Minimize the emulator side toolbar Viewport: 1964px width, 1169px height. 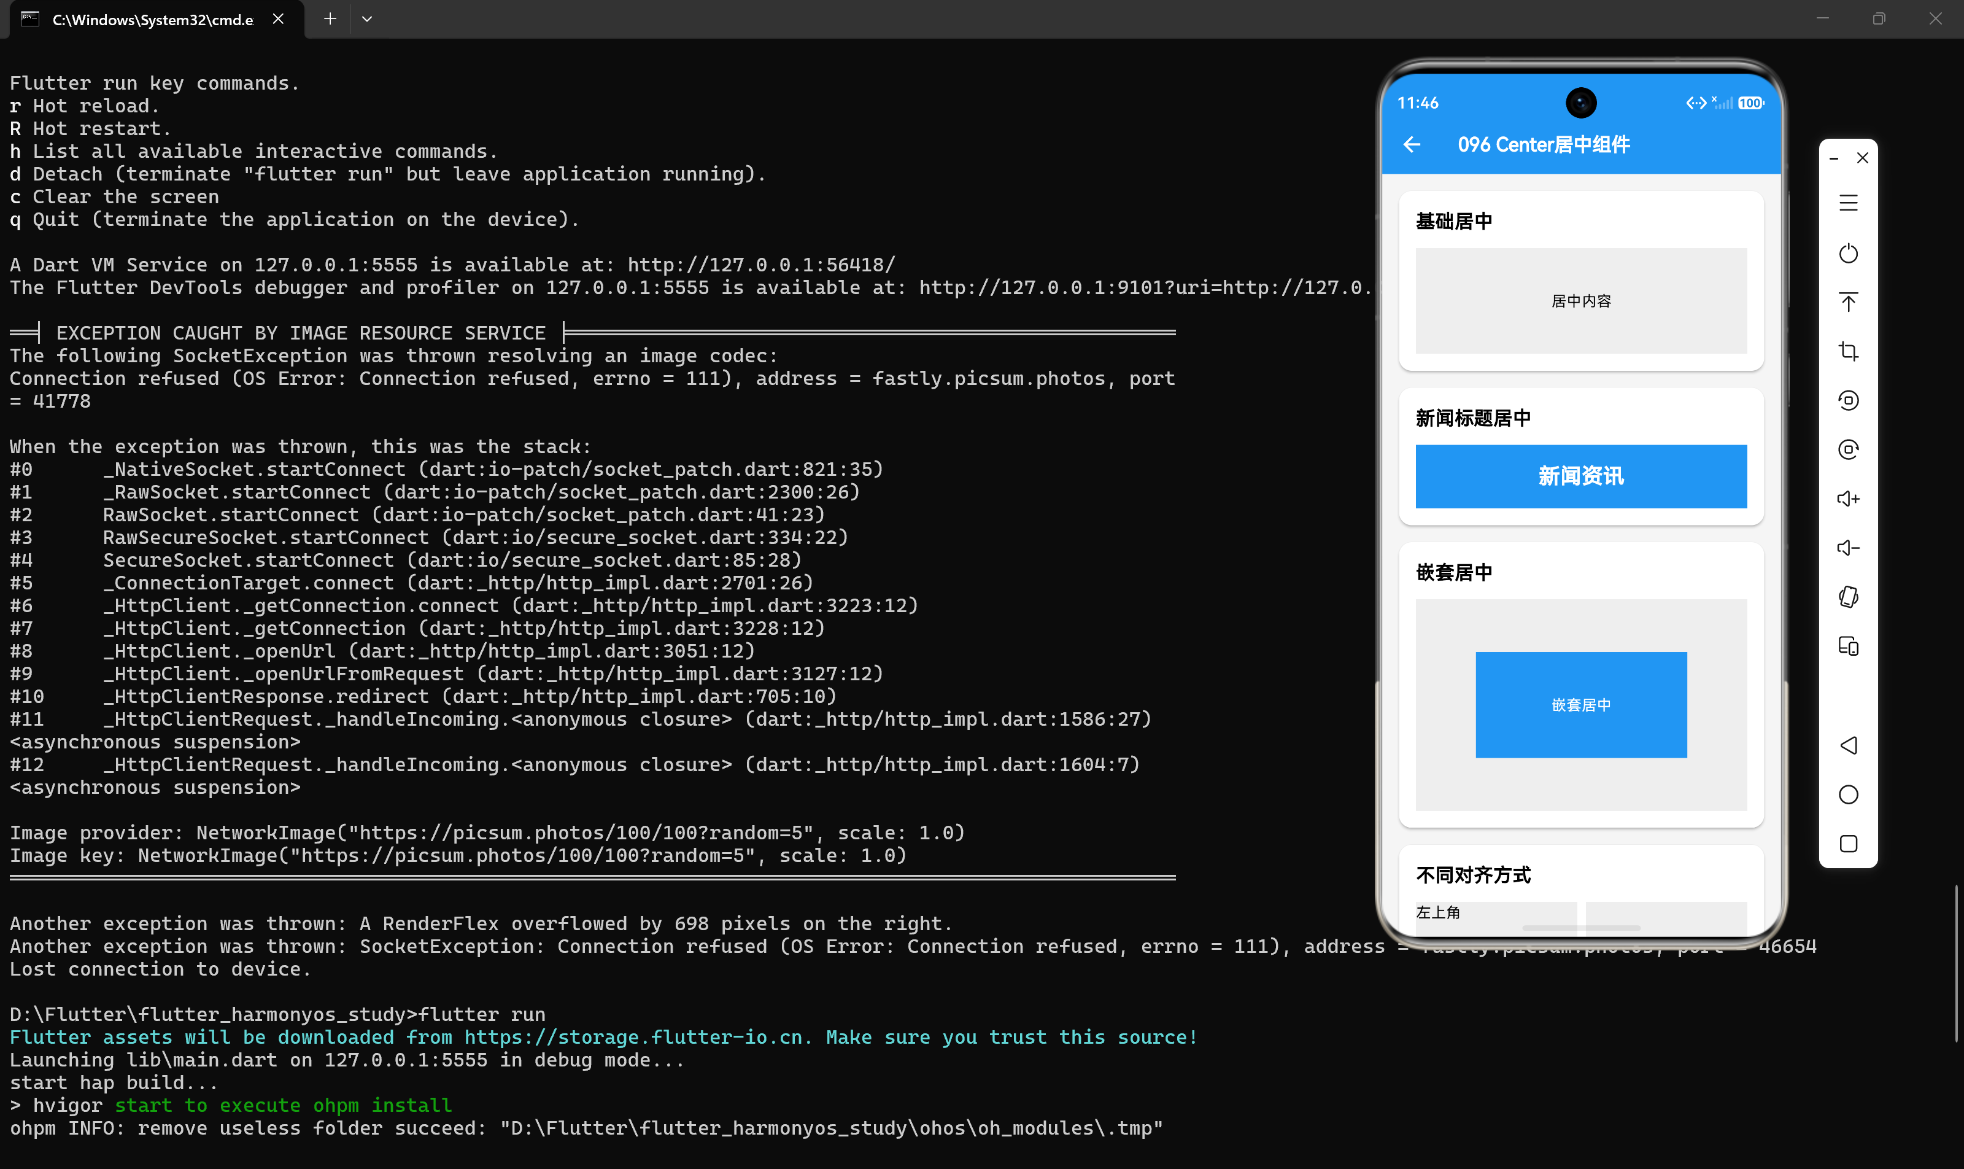(1833, 158)
